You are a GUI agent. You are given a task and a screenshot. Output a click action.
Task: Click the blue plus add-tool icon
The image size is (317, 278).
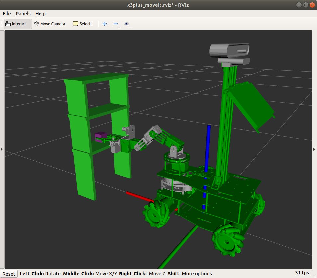(x=105, y=24)
